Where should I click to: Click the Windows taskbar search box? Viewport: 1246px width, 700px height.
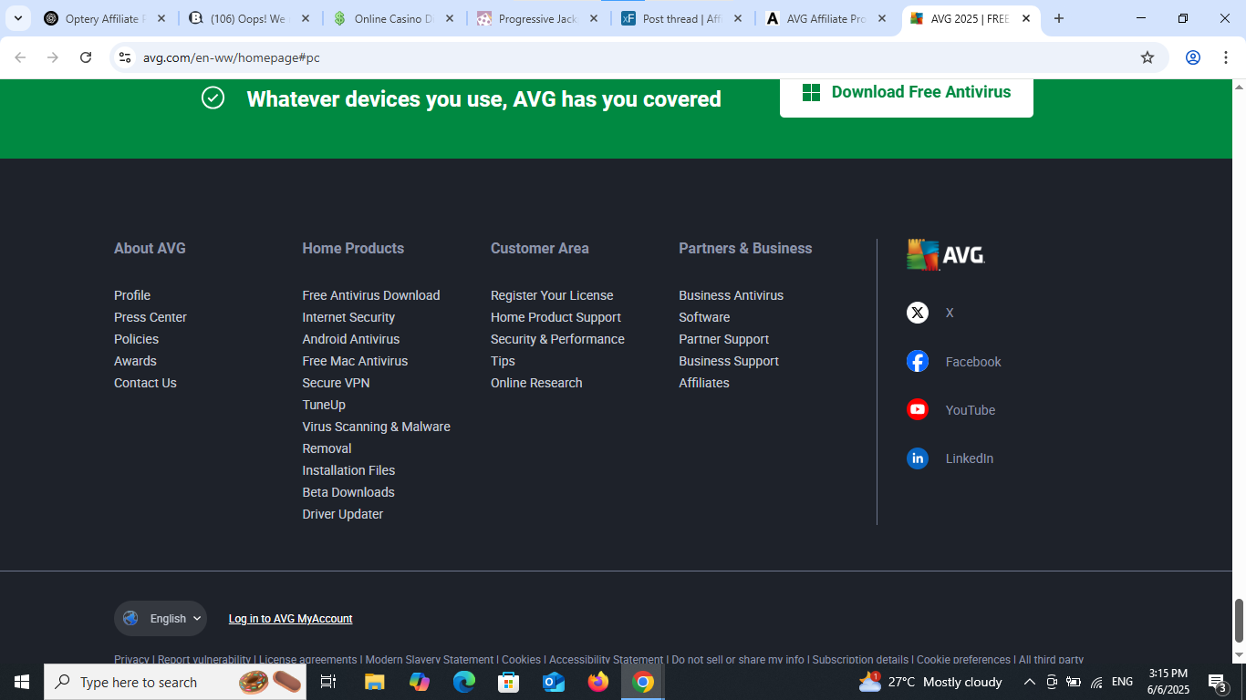point(175,682)
